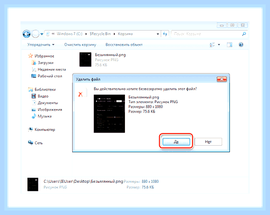
Task: Select Компьютер in the navigation pane
Action: click(45, 130)
